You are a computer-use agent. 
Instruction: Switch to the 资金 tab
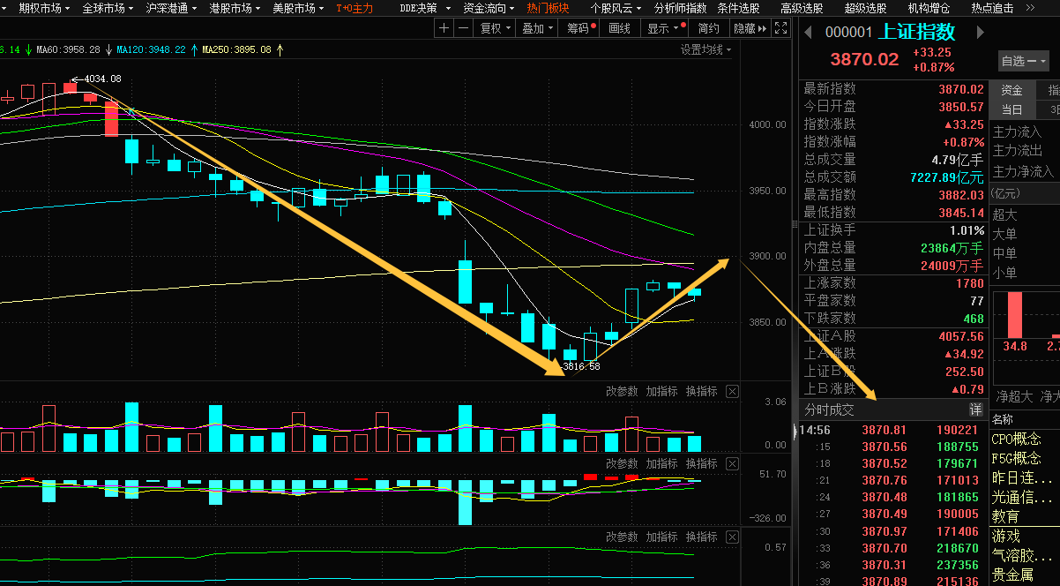[x=1011, y=90]
